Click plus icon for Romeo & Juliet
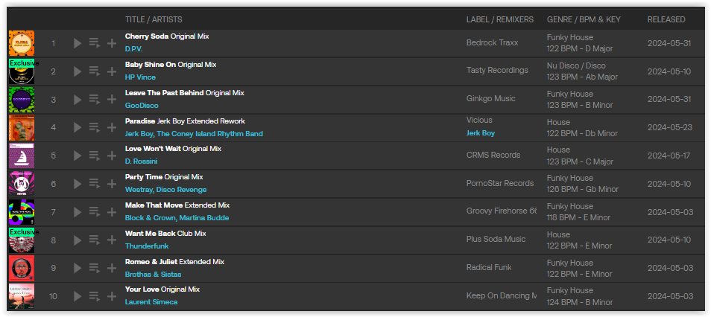Image resolution: width=711 pixels, height=317 pixels. point(112,268)
